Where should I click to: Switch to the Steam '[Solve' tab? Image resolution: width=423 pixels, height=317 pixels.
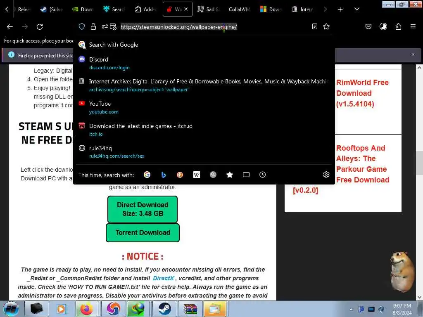pos(51,9)
